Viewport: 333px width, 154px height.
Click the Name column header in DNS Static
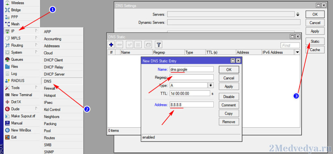(x=137, y=52)
